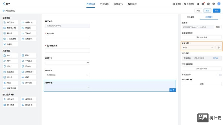This screenshot has height=125, width=223.
Task: Add a 下拉框 dropdown field
Action: [28, 33]
